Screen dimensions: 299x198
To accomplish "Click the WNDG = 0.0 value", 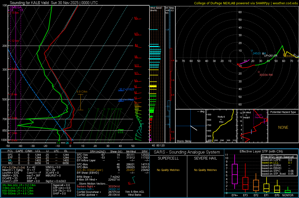I will [53, 167].
